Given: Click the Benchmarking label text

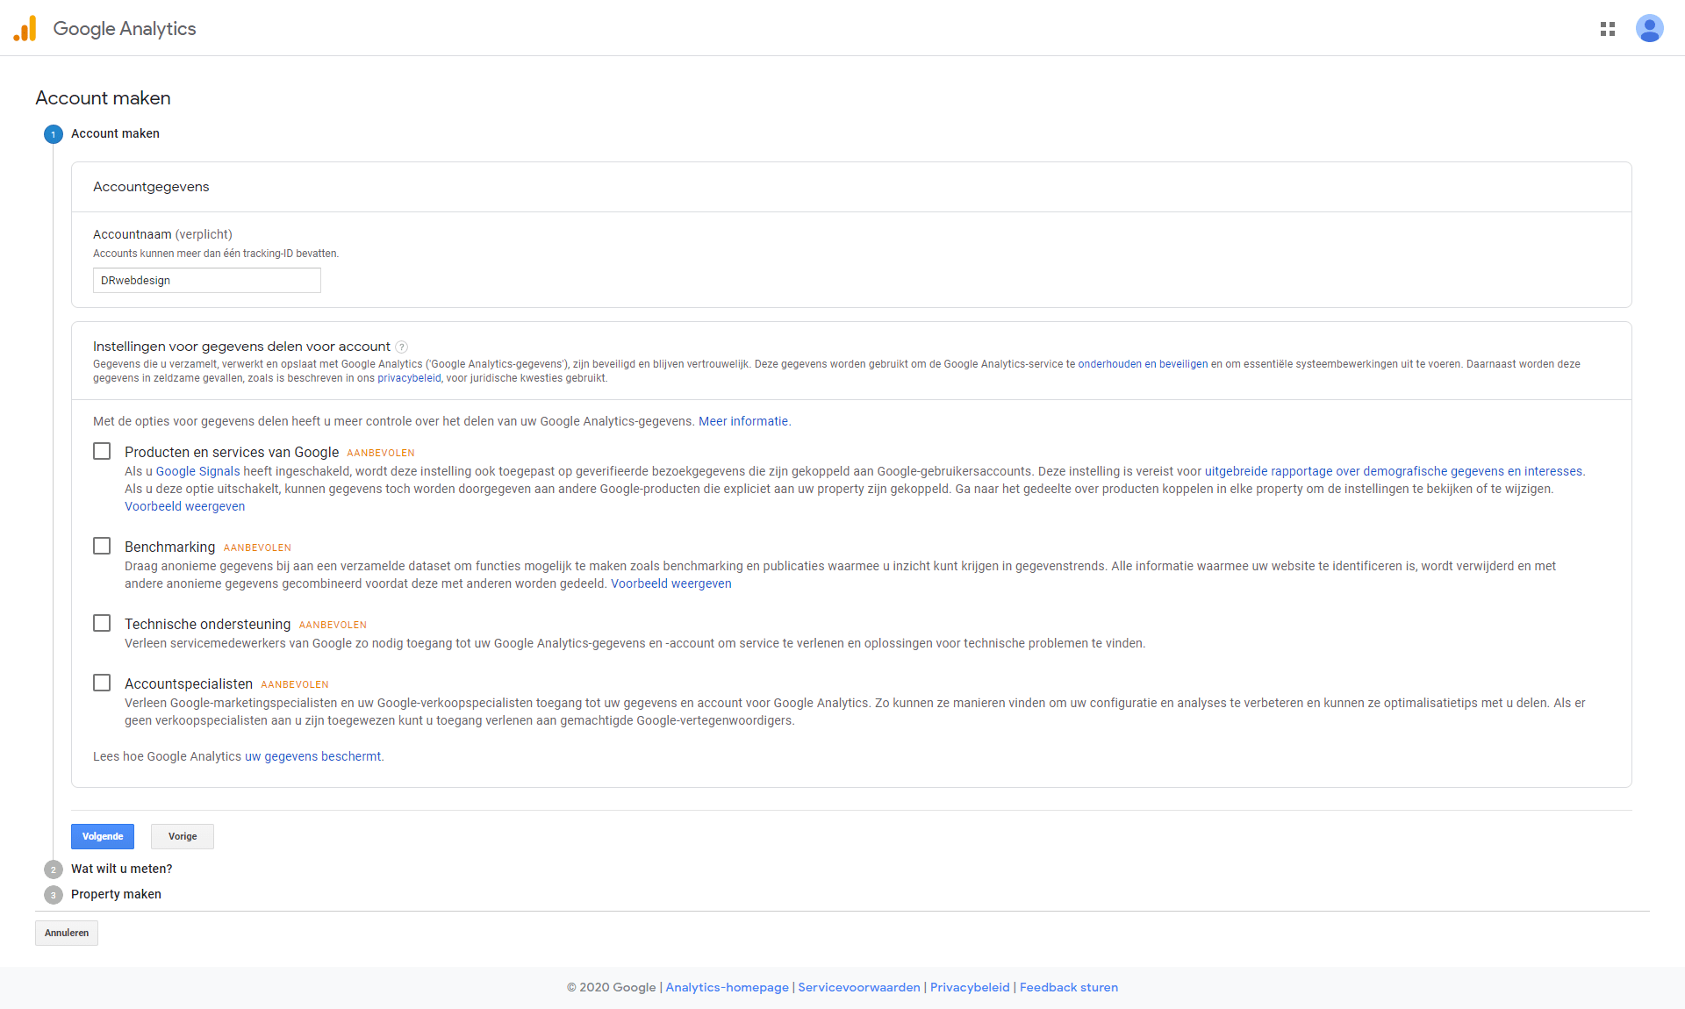Looking at the screenshot, I should (x=169, y=547).
